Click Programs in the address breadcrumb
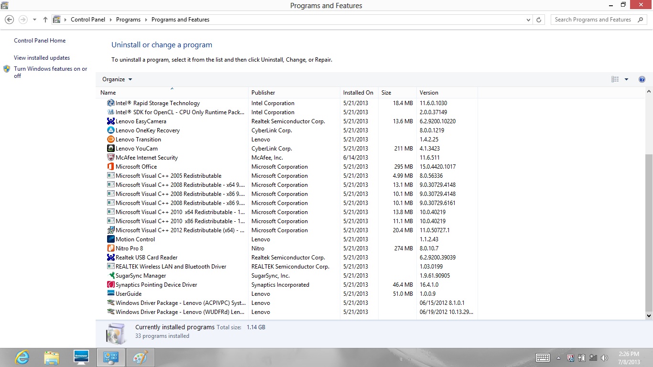The height and width of the screenshot is (367, 653). click(128, 20)
